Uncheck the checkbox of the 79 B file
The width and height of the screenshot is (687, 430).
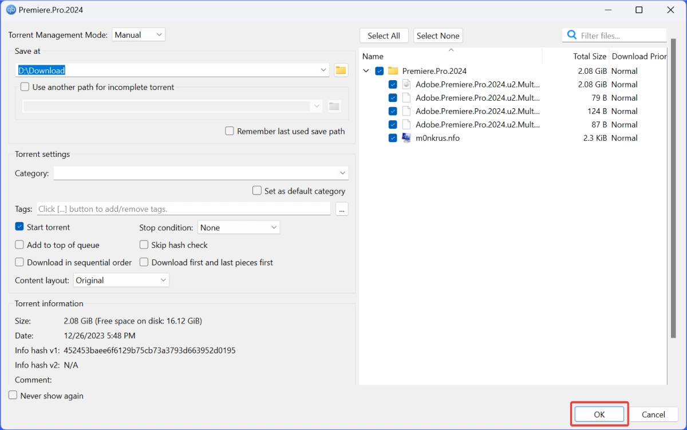[393, 98]
